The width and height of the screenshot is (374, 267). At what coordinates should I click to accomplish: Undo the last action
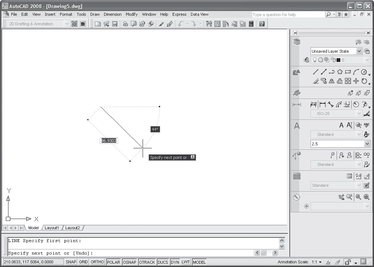[x=181, y=24]
